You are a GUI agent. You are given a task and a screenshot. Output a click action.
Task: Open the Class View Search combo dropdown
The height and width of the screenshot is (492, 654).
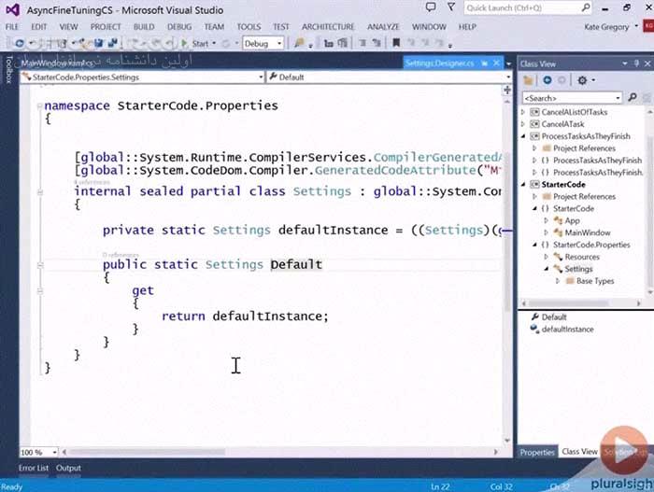(618, 98)
